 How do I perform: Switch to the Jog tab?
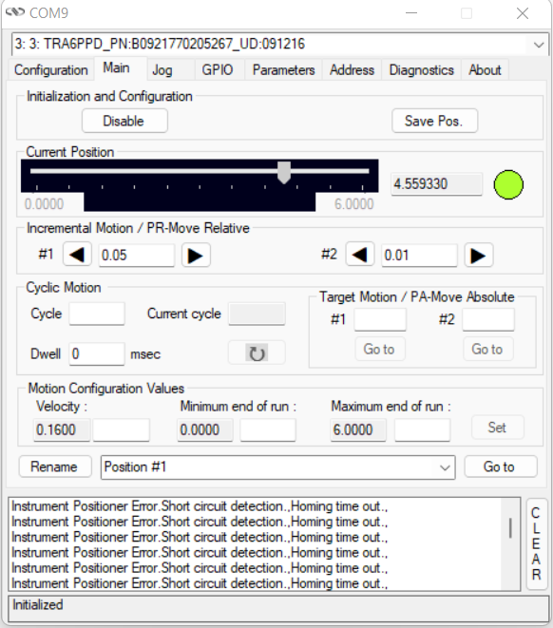point(162,70)
